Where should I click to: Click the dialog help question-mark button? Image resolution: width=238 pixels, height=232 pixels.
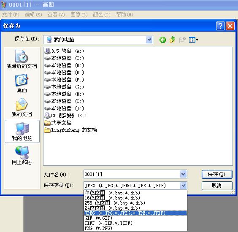pos(220,26)
